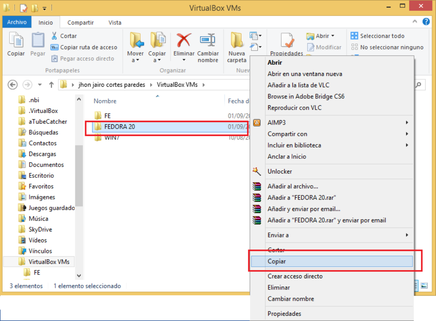436x321 pixels.
Task: Switch to the Inicio tab
Action: [x=45, y=22]
